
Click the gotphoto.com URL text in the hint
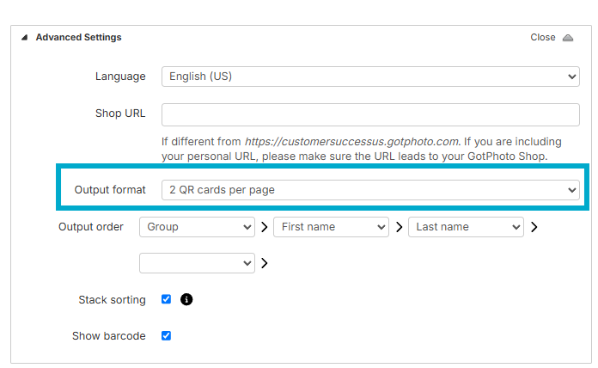tap(351, 142)
